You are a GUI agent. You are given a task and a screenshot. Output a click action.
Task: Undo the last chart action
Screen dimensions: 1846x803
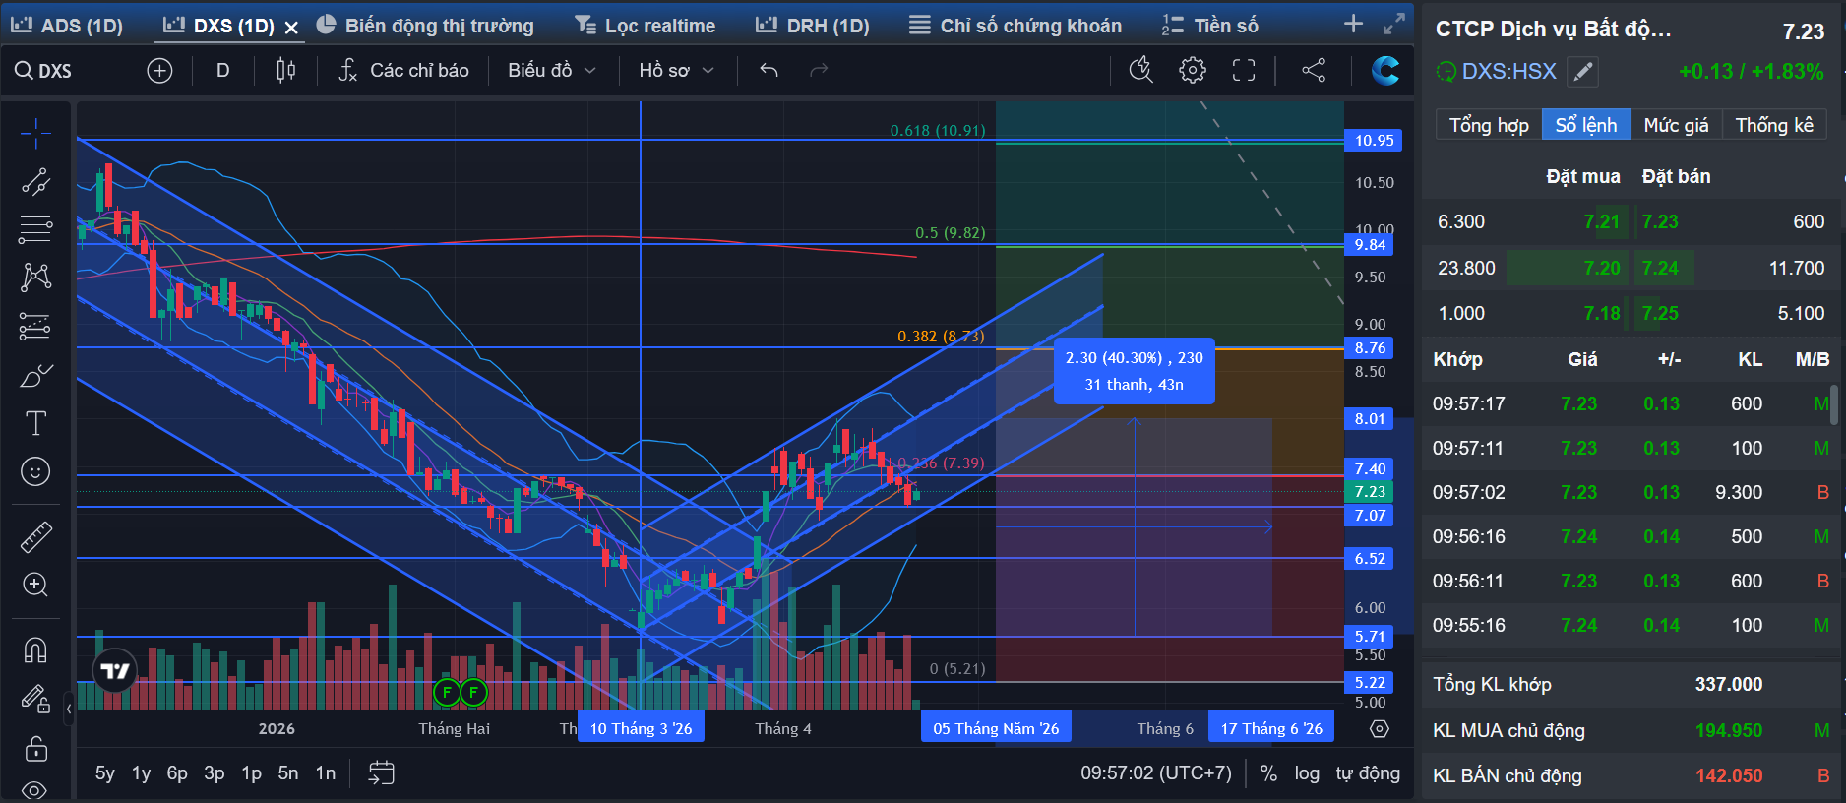[x=769, y=70]
